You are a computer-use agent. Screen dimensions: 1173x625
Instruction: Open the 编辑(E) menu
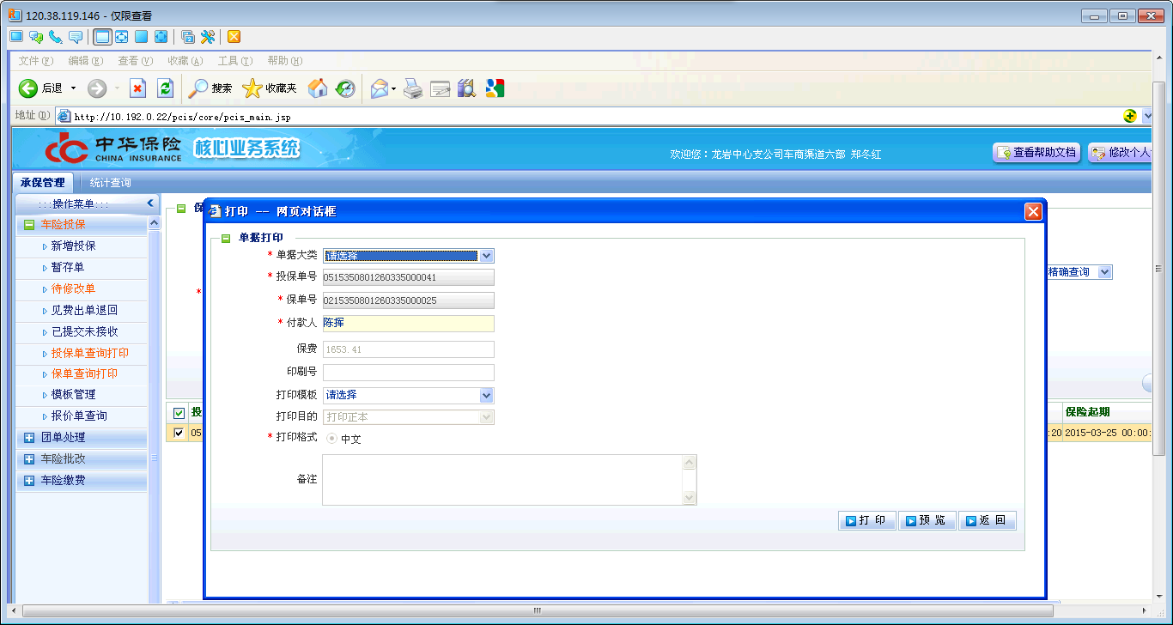pos(86,61)
